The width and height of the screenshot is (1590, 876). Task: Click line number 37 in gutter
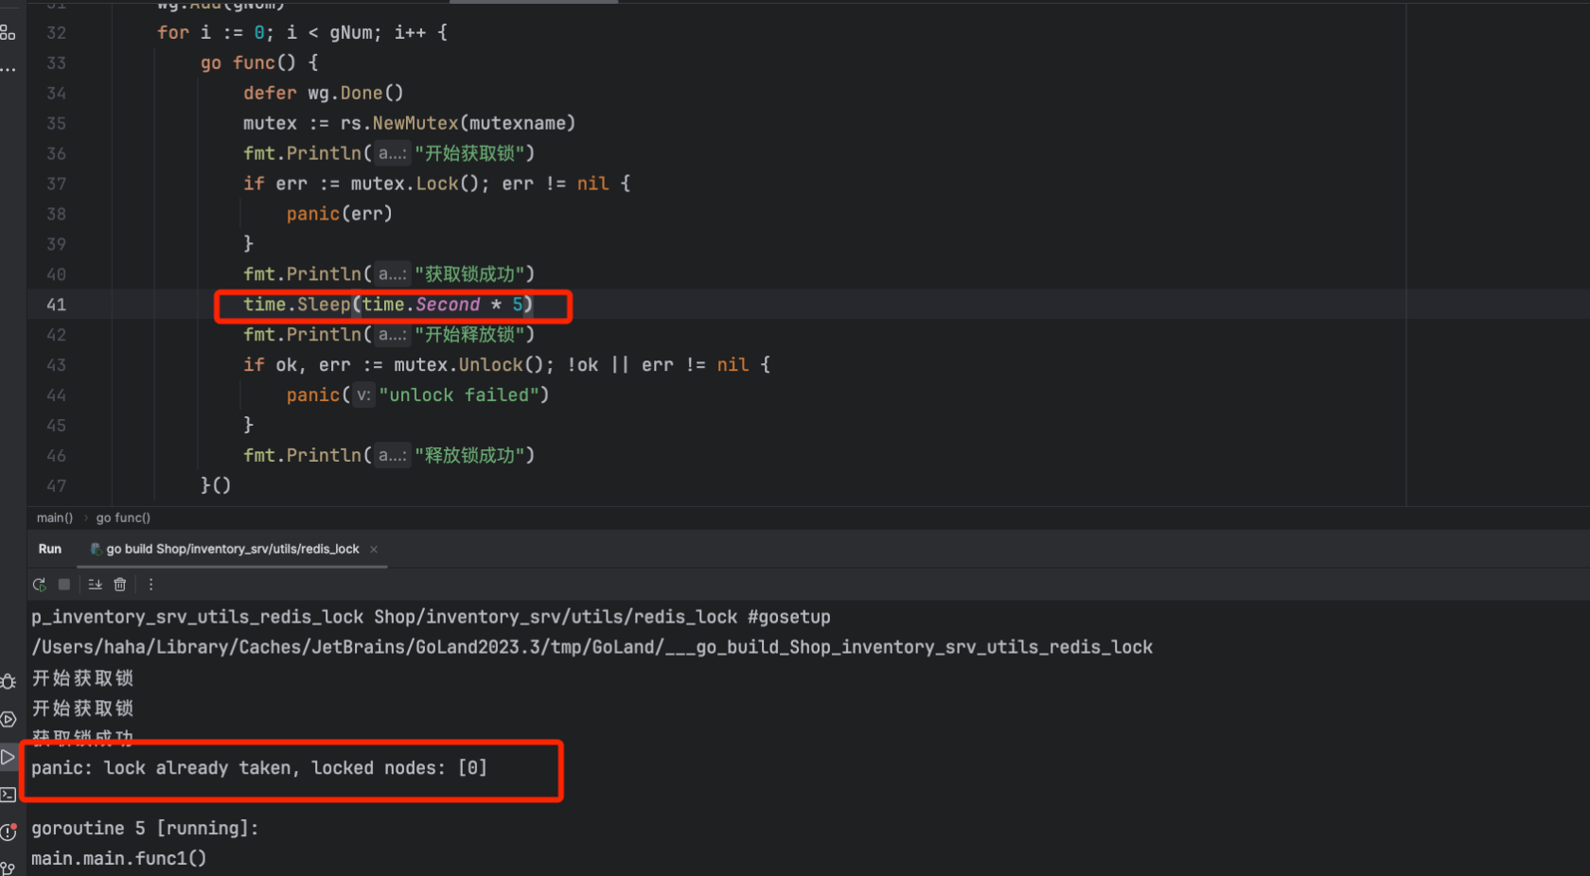point(57,184)
